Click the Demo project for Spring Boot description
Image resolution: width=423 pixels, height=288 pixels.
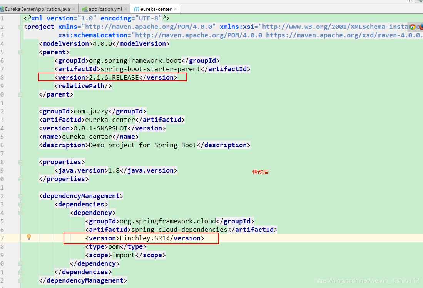click(x=143, y=145)
